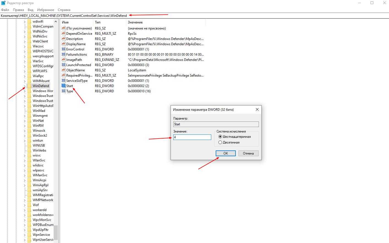Click the Registry Editor title bar icon
Screen dimensions: 389x243
pos(3,3)
